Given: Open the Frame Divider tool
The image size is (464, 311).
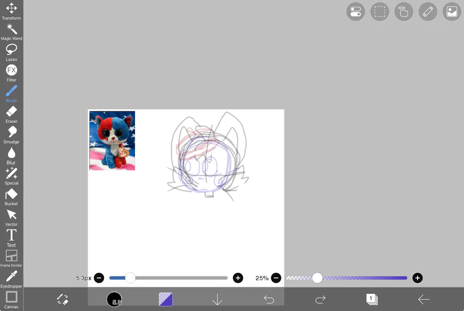Looking at the screenshot, I should click(x=11, y=258).
